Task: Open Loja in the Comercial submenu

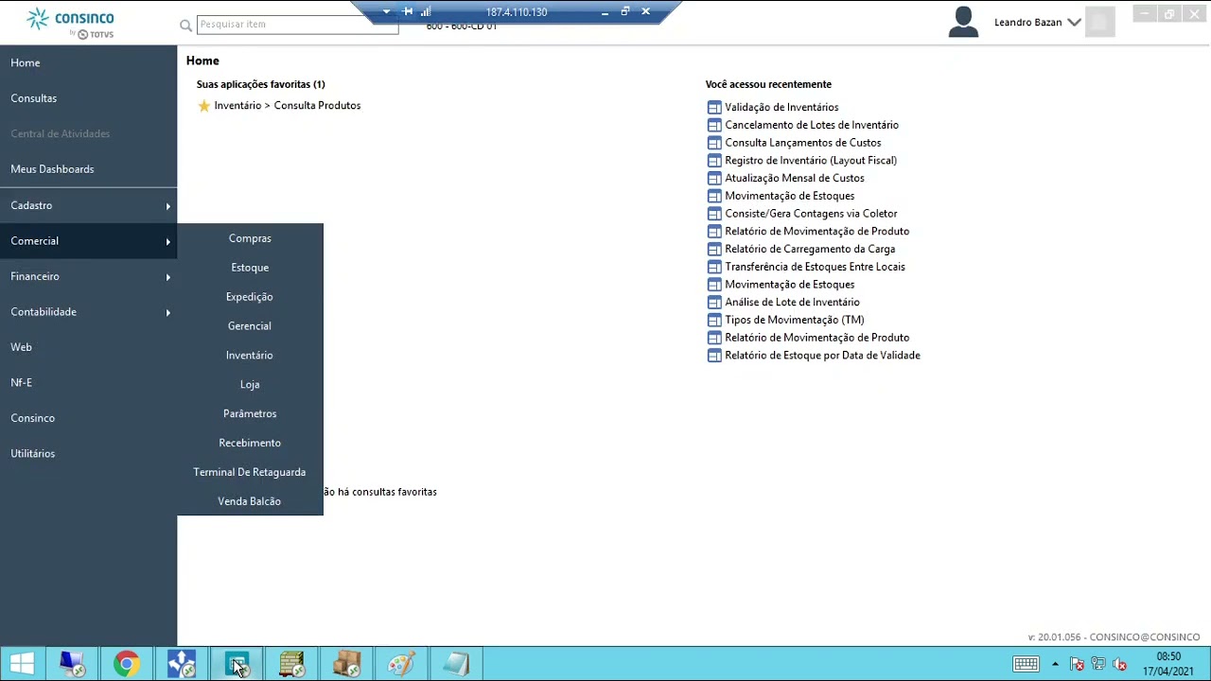Action: pos(250,385)
